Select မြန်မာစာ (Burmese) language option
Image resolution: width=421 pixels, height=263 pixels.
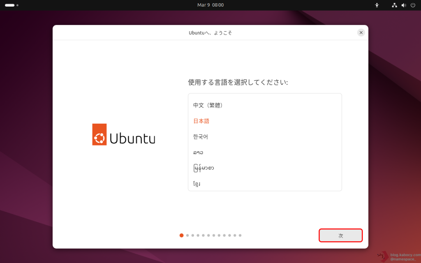click(204, 168)
